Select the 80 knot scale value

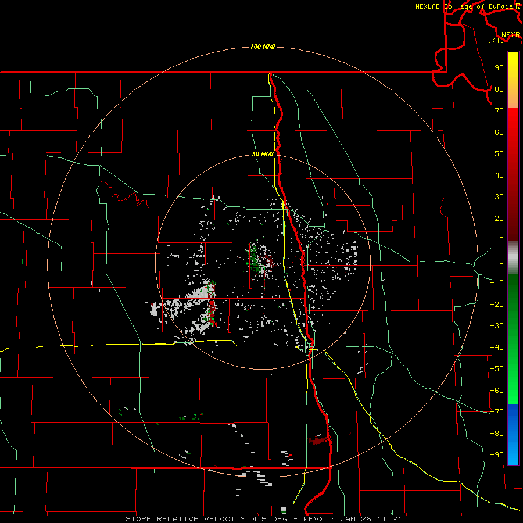tap(499, 89)
